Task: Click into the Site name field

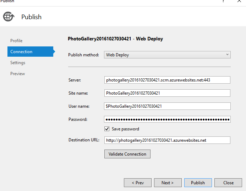Action: (167, 93)
